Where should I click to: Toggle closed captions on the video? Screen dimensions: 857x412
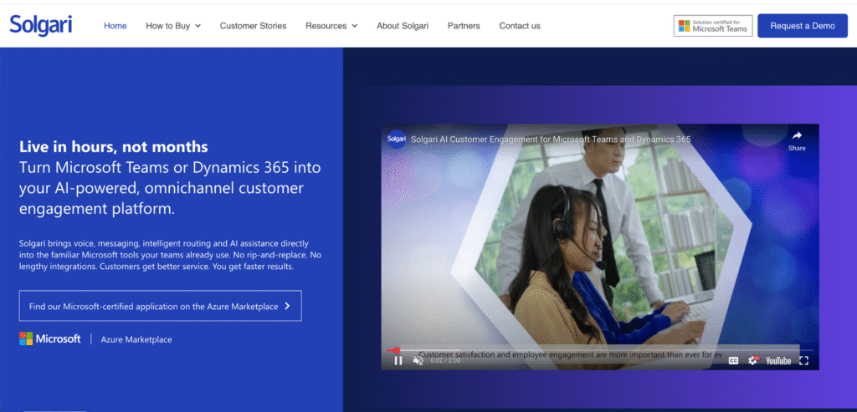[733, 360]
